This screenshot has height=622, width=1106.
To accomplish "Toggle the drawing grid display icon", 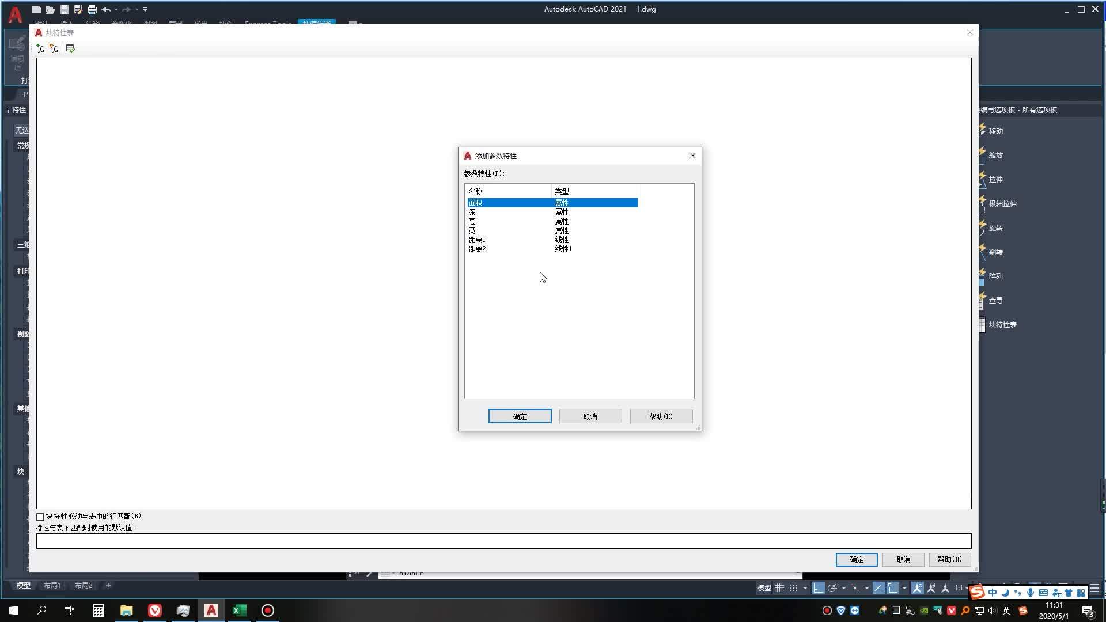I will pos(779,588).
